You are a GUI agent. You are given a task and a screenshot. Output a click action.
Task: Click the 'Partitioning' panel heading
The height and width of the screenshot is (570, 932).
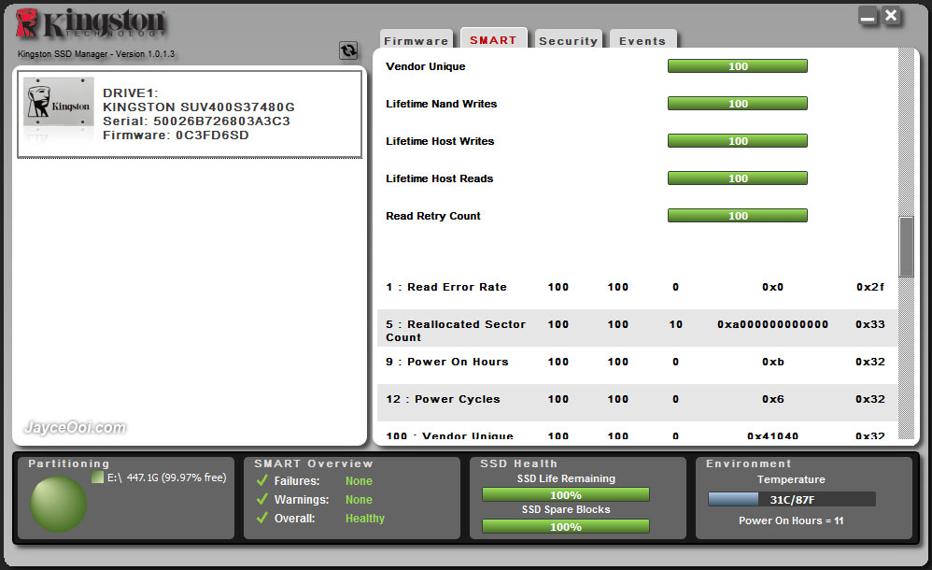pos(69,463)
